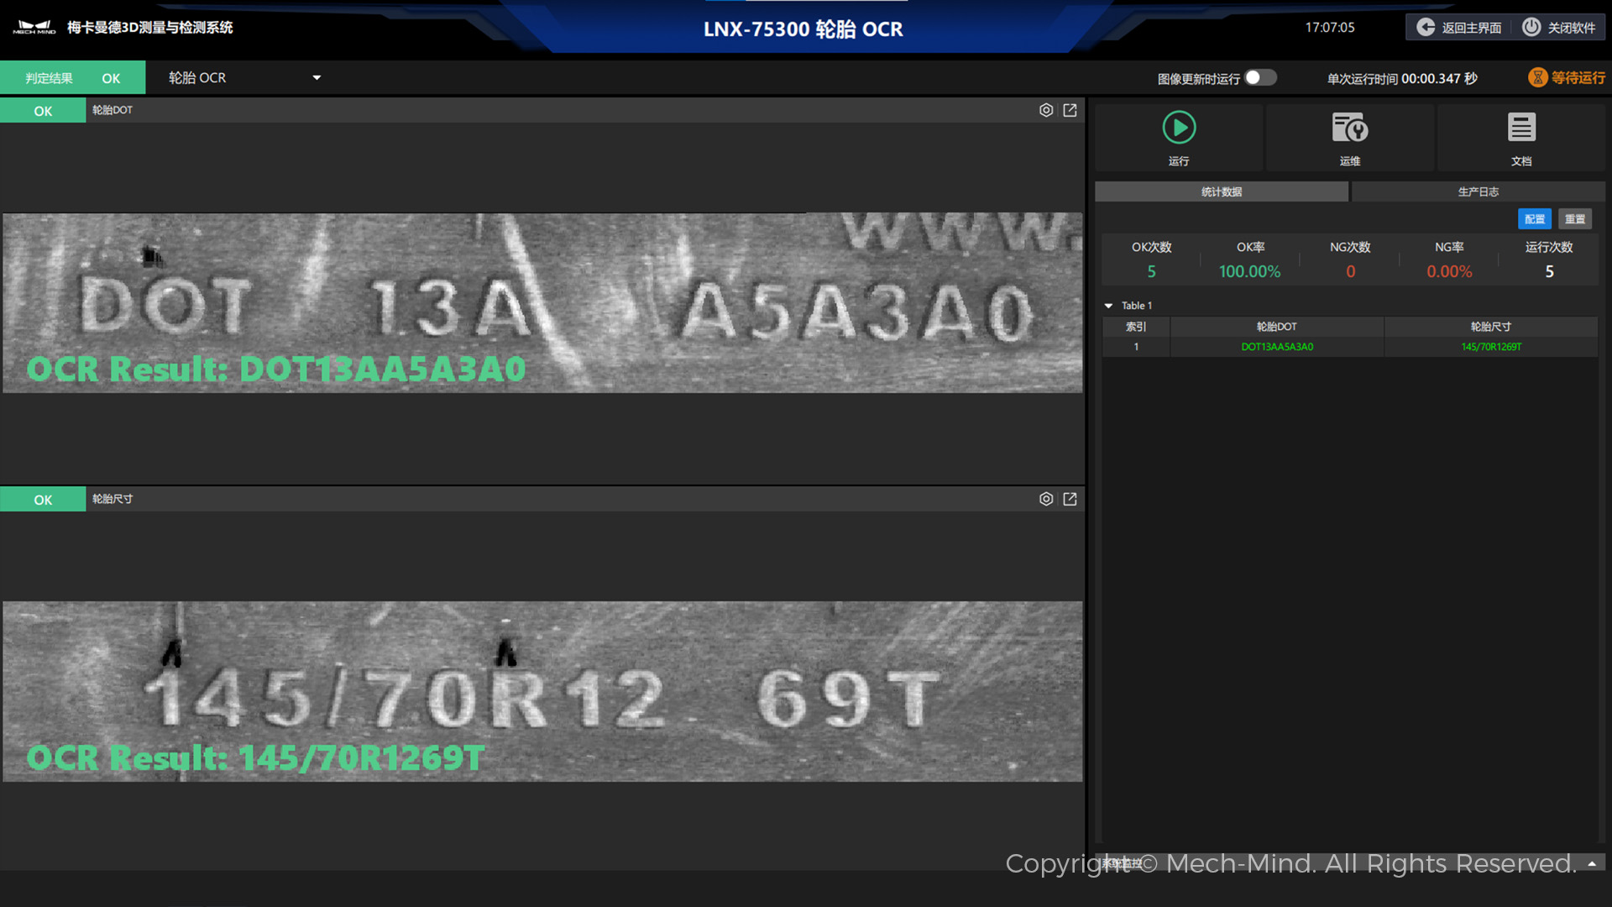
Task: Click the NG率 value 0.00%
Action: [1450, 271]
